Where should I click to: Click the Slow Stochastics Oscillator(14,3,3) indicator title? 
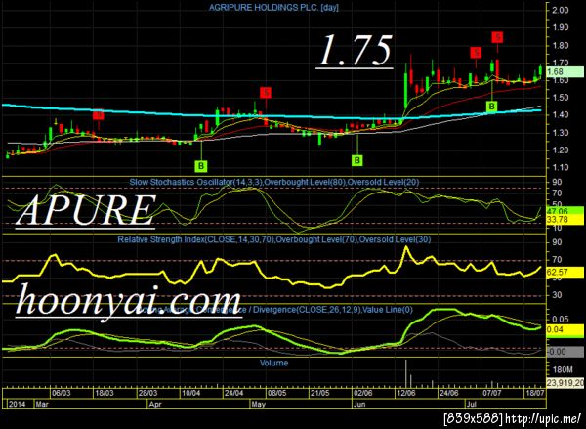274,182
